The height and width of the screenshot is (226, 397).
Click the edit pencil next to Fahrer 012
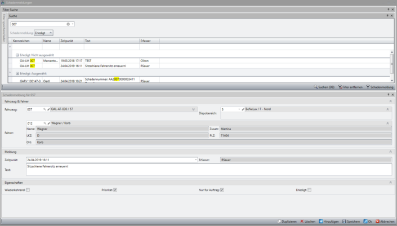point(49,122)
